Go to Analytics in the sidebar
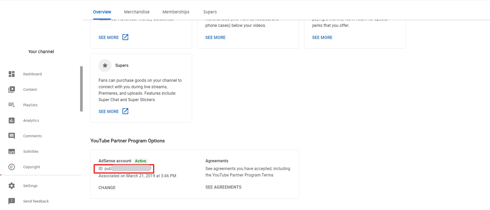 point(31,120)
